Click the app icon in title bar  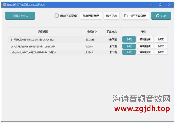click(x=4, y=5)
